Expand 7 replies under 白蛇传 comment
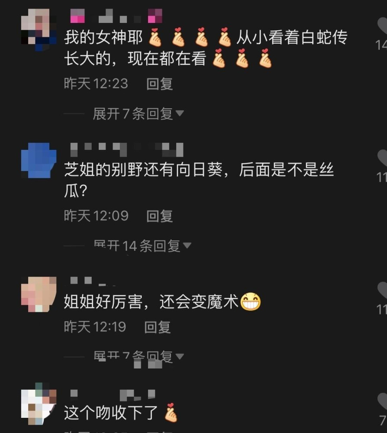 (138, 114)
